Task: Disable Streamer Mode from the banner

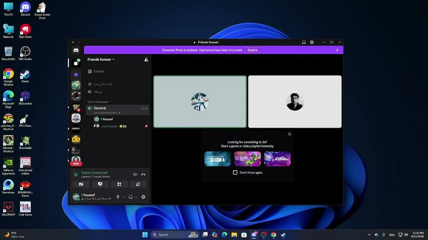Action: (x=252, y=50)
